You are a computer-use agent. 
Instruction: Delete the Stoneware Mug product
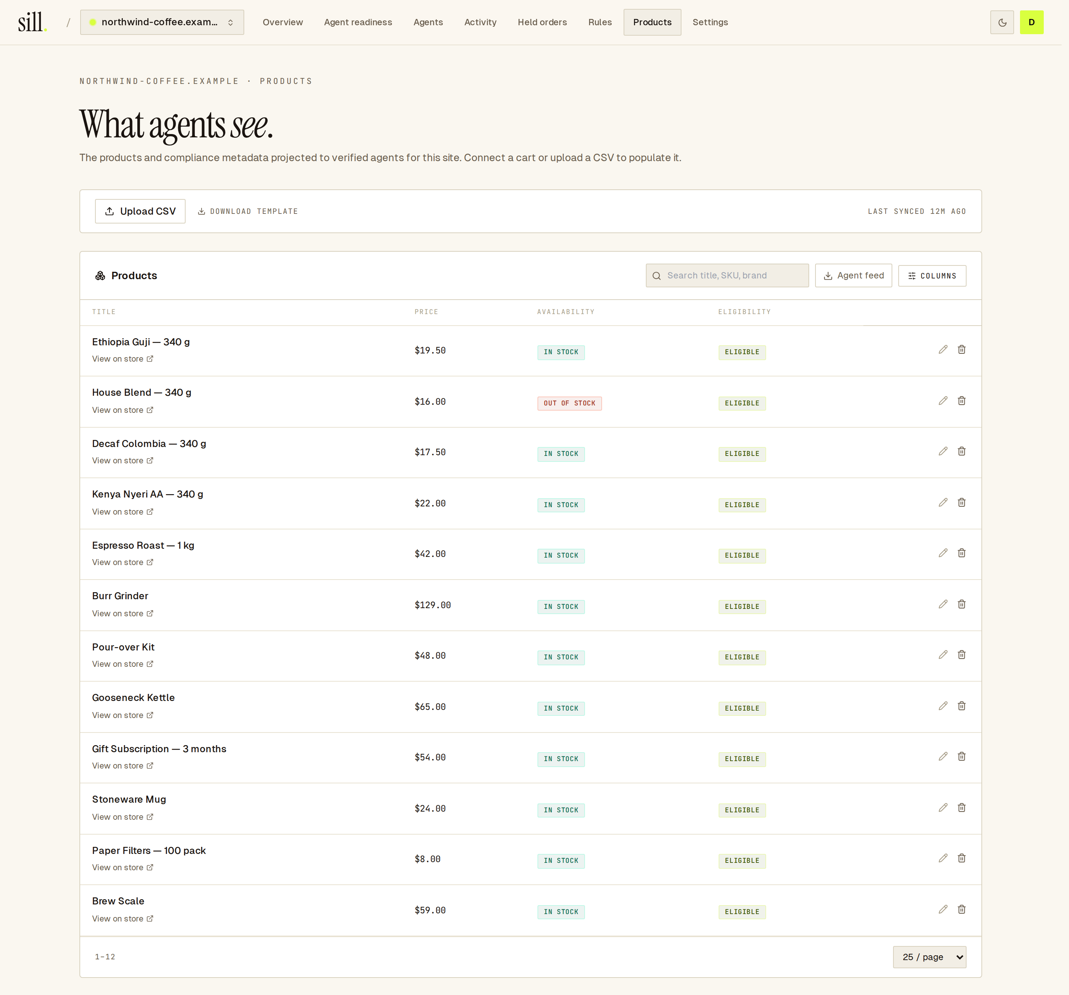[x=961, y=807]
